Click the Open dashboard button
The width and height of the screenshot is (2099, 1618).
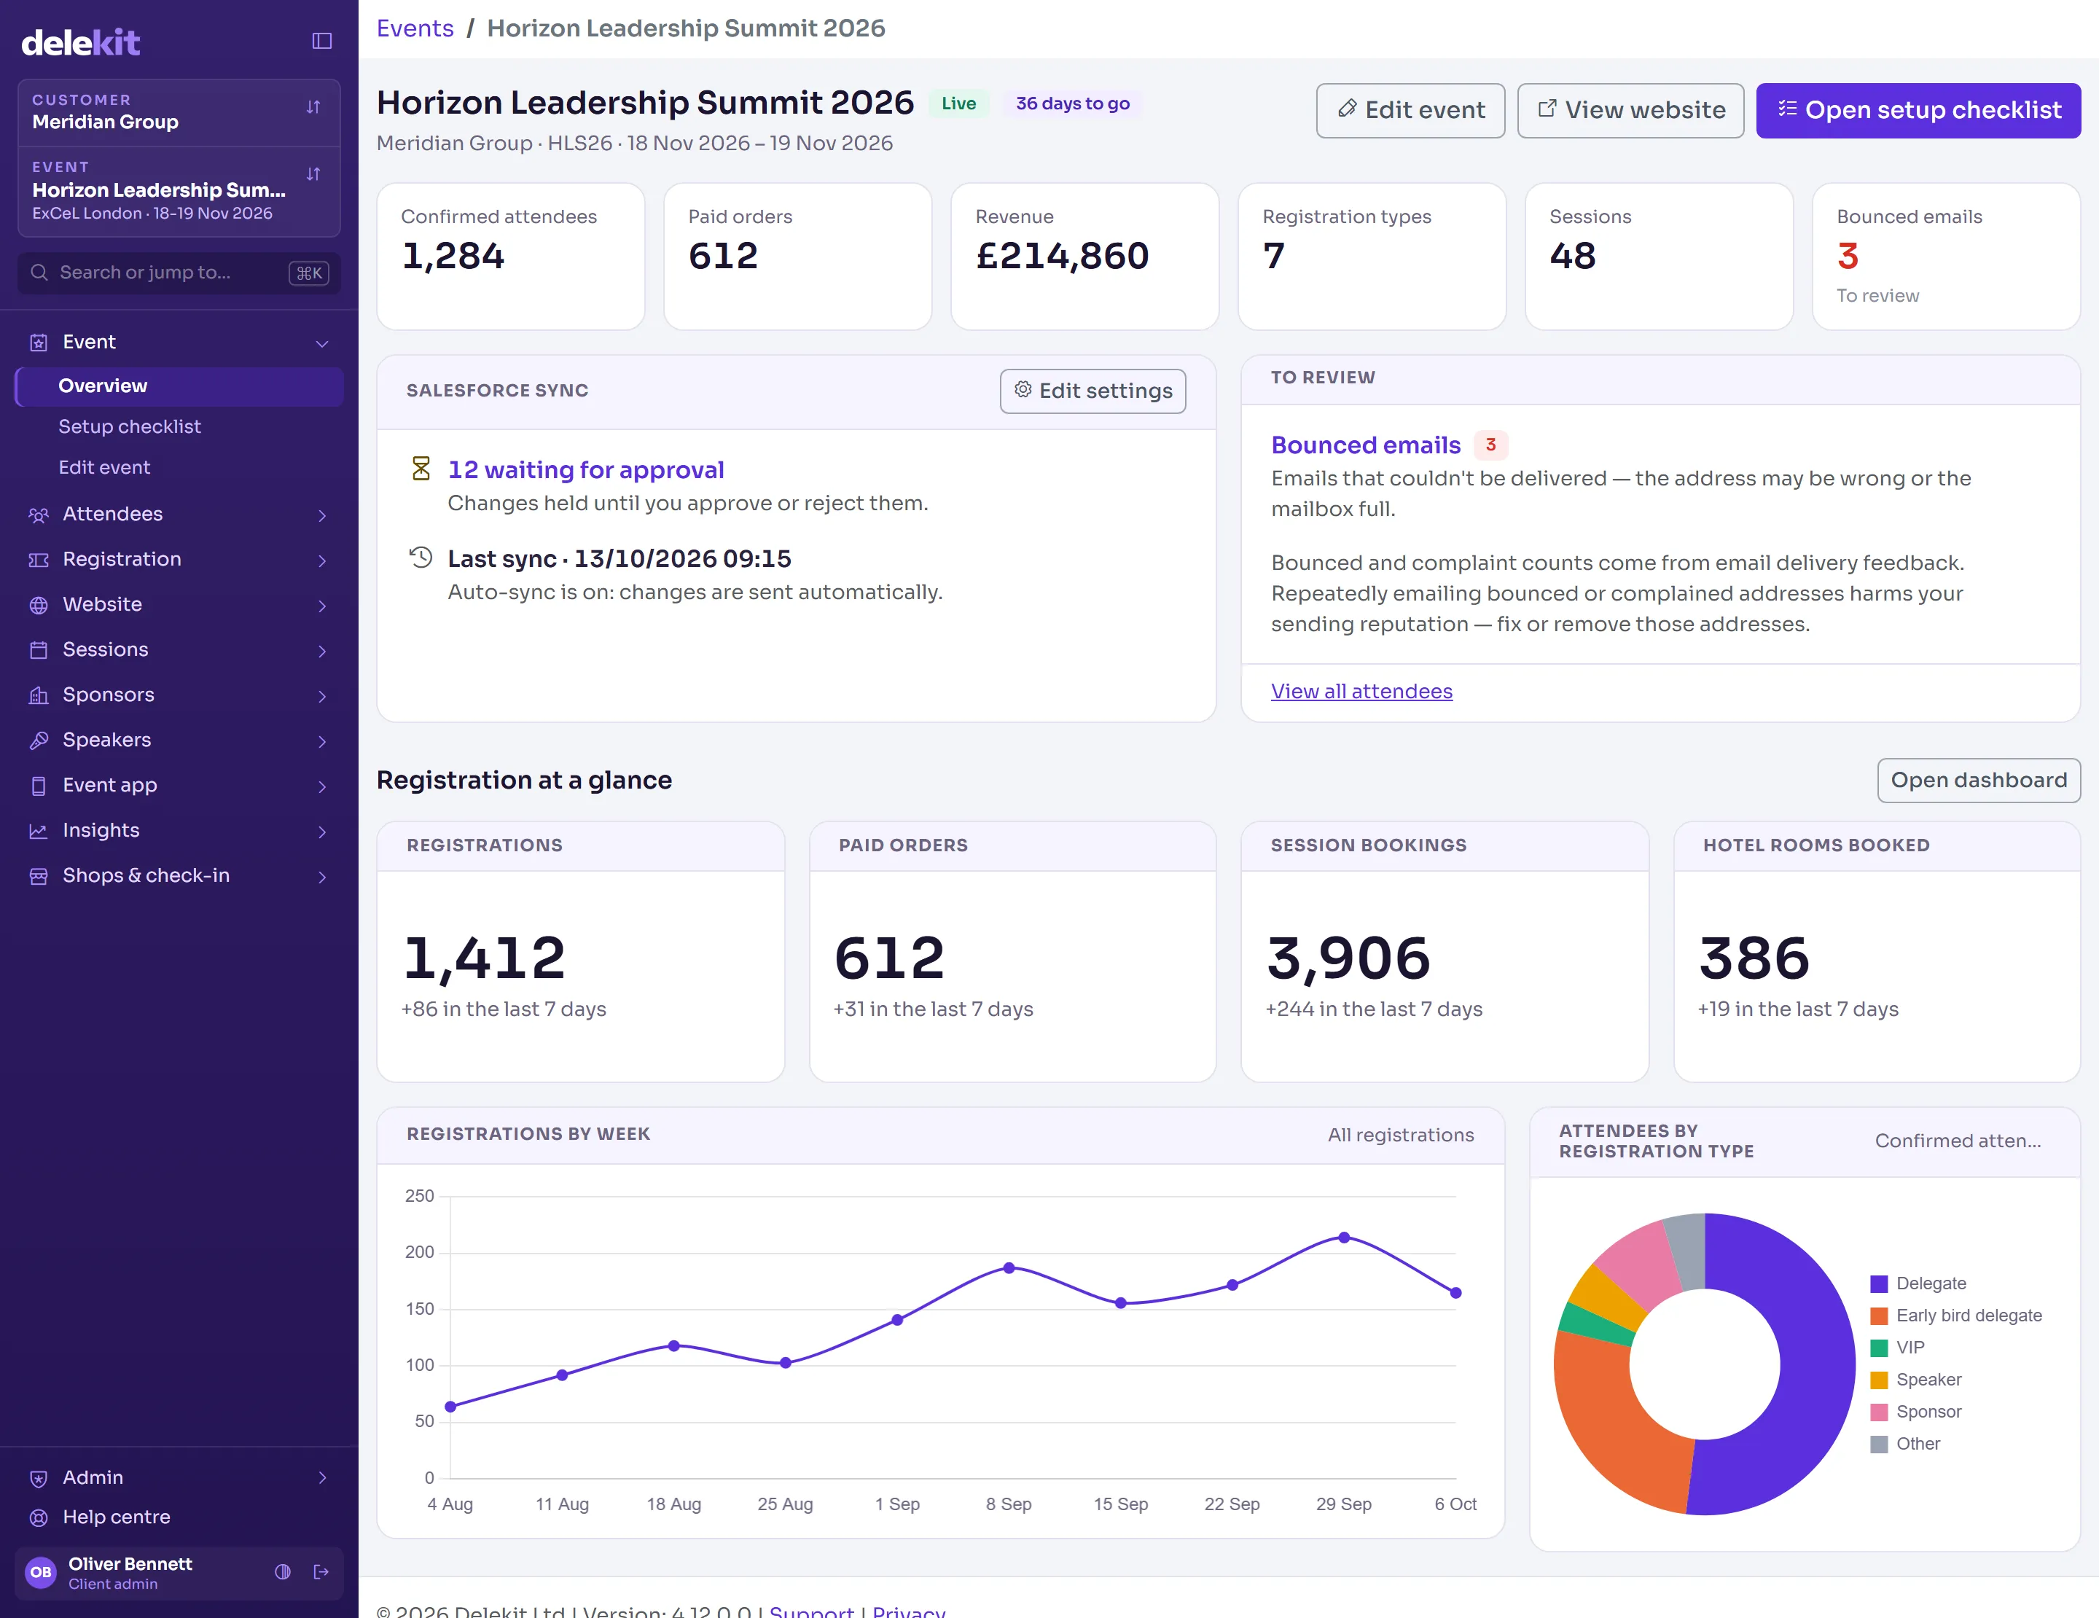[x=1978, y=780]
